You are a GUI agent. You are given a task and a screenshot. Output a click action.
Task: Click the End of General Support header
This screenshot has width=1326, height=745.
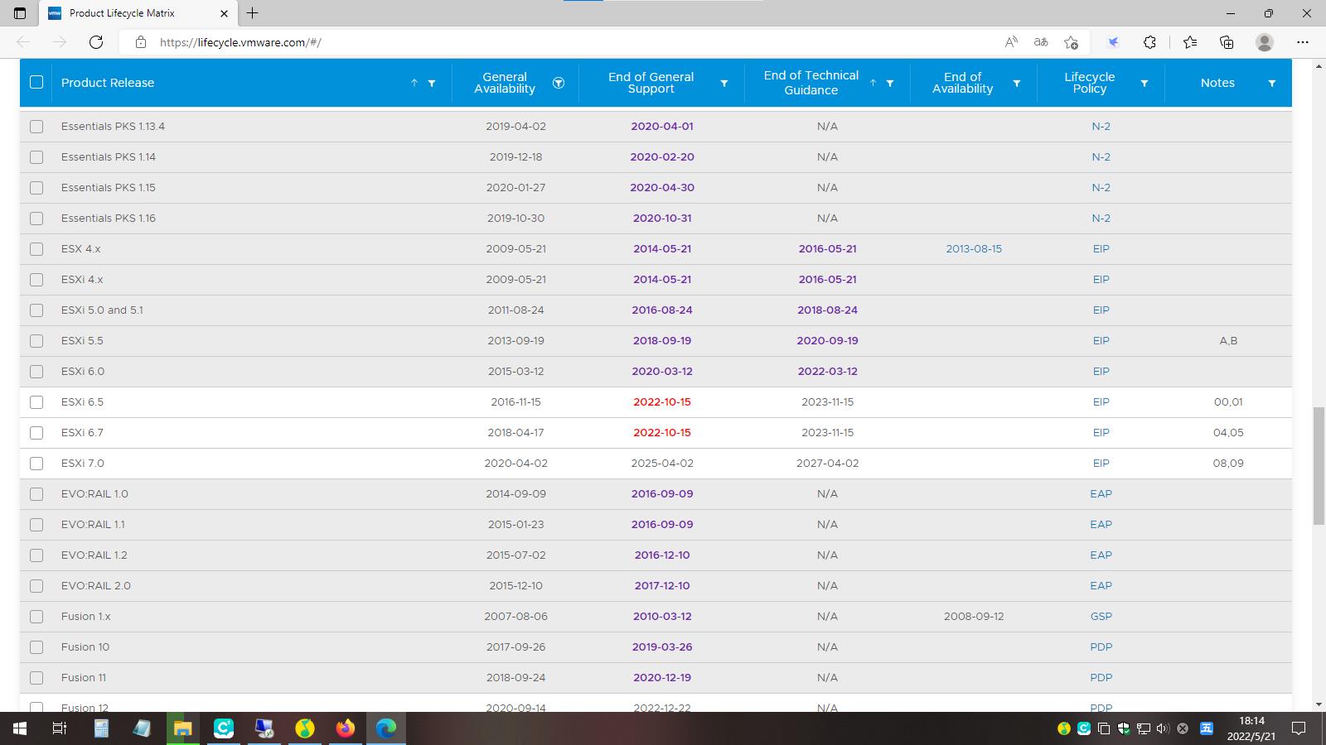[x=651, y=83]
